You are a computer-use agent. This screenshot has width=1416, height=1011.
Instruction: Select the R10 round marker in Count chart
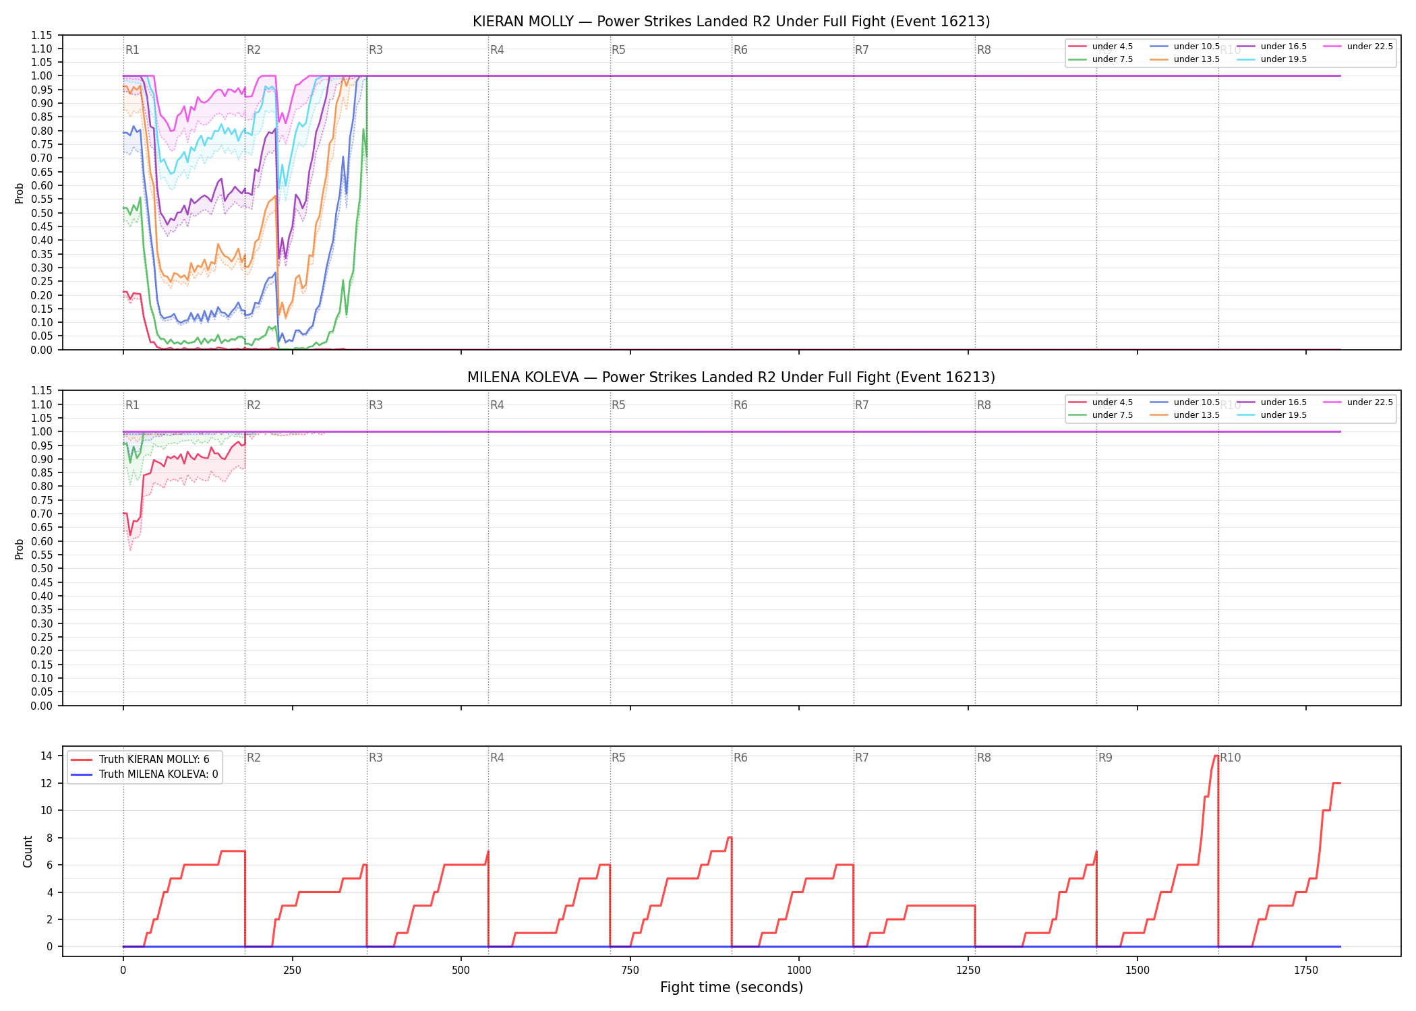(x=1231, y=758)
